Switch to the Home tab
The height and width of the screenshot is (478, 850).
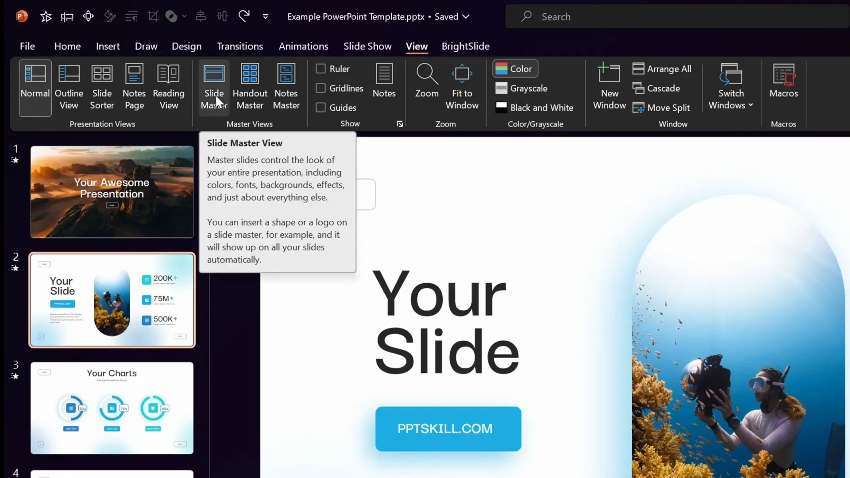[x=67, y=46]
